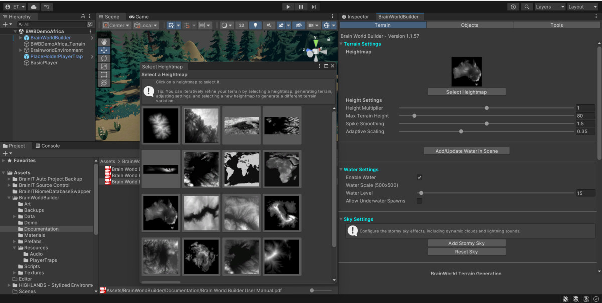Image resolution: width=602 pixels, height=303 pixels.
Task: Open Scene view kebab options menu
Action: [332, 17]
